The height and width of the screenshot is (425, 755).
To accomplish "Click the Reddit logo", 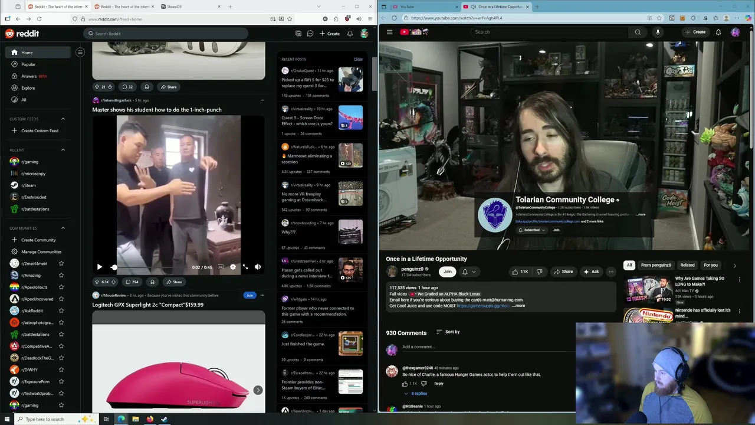I will click(x=22, y=34).
